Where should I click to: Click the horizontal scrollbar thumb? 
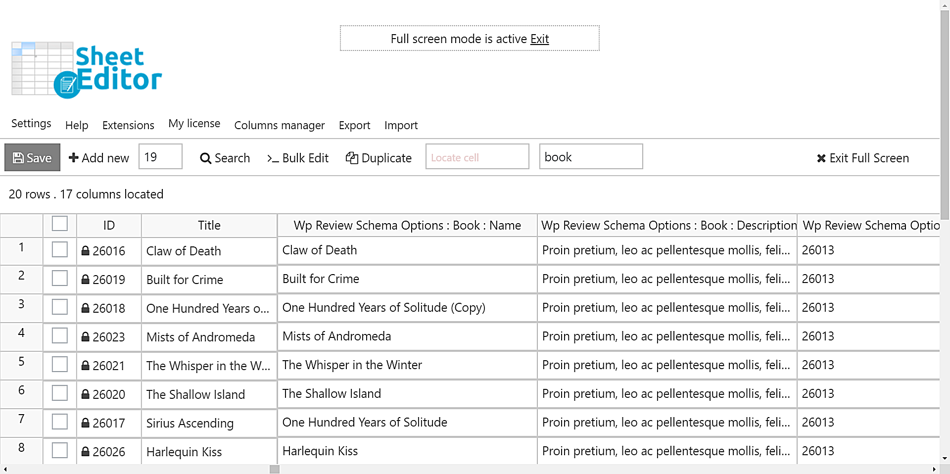click(x=275, y=469)
